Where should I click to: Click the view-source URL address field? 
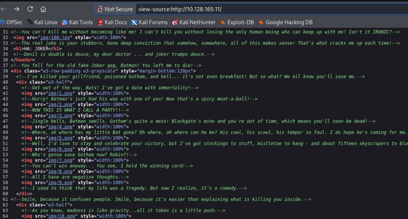point(271,9)
